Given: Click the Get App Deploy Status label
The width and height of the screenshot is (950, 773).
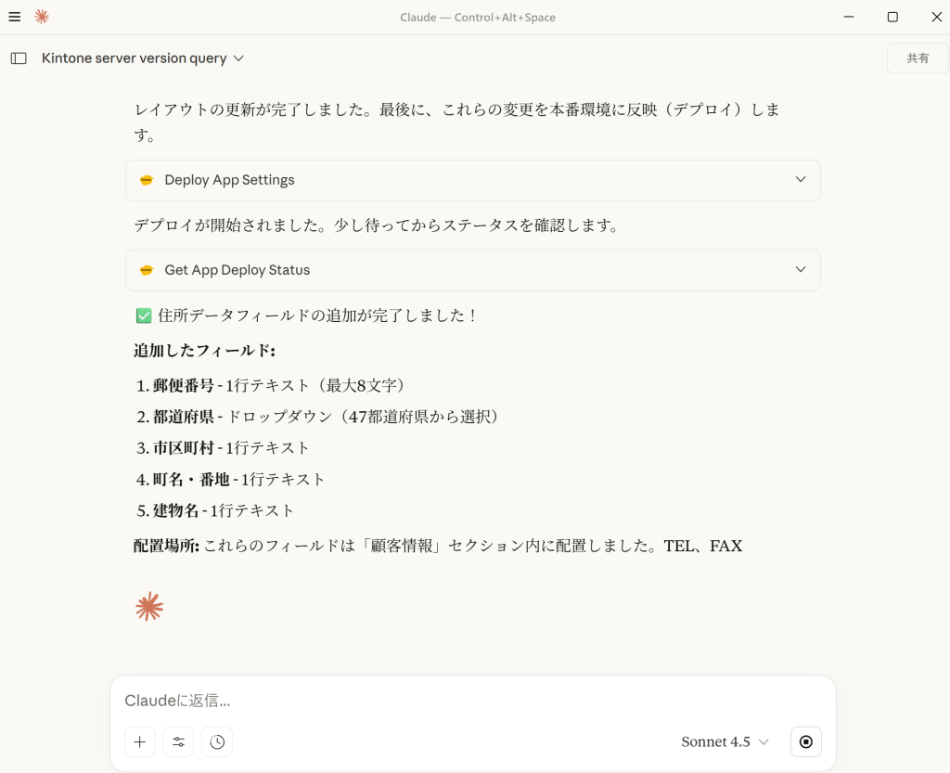Looking at the screenshot, I should [237, 270].
